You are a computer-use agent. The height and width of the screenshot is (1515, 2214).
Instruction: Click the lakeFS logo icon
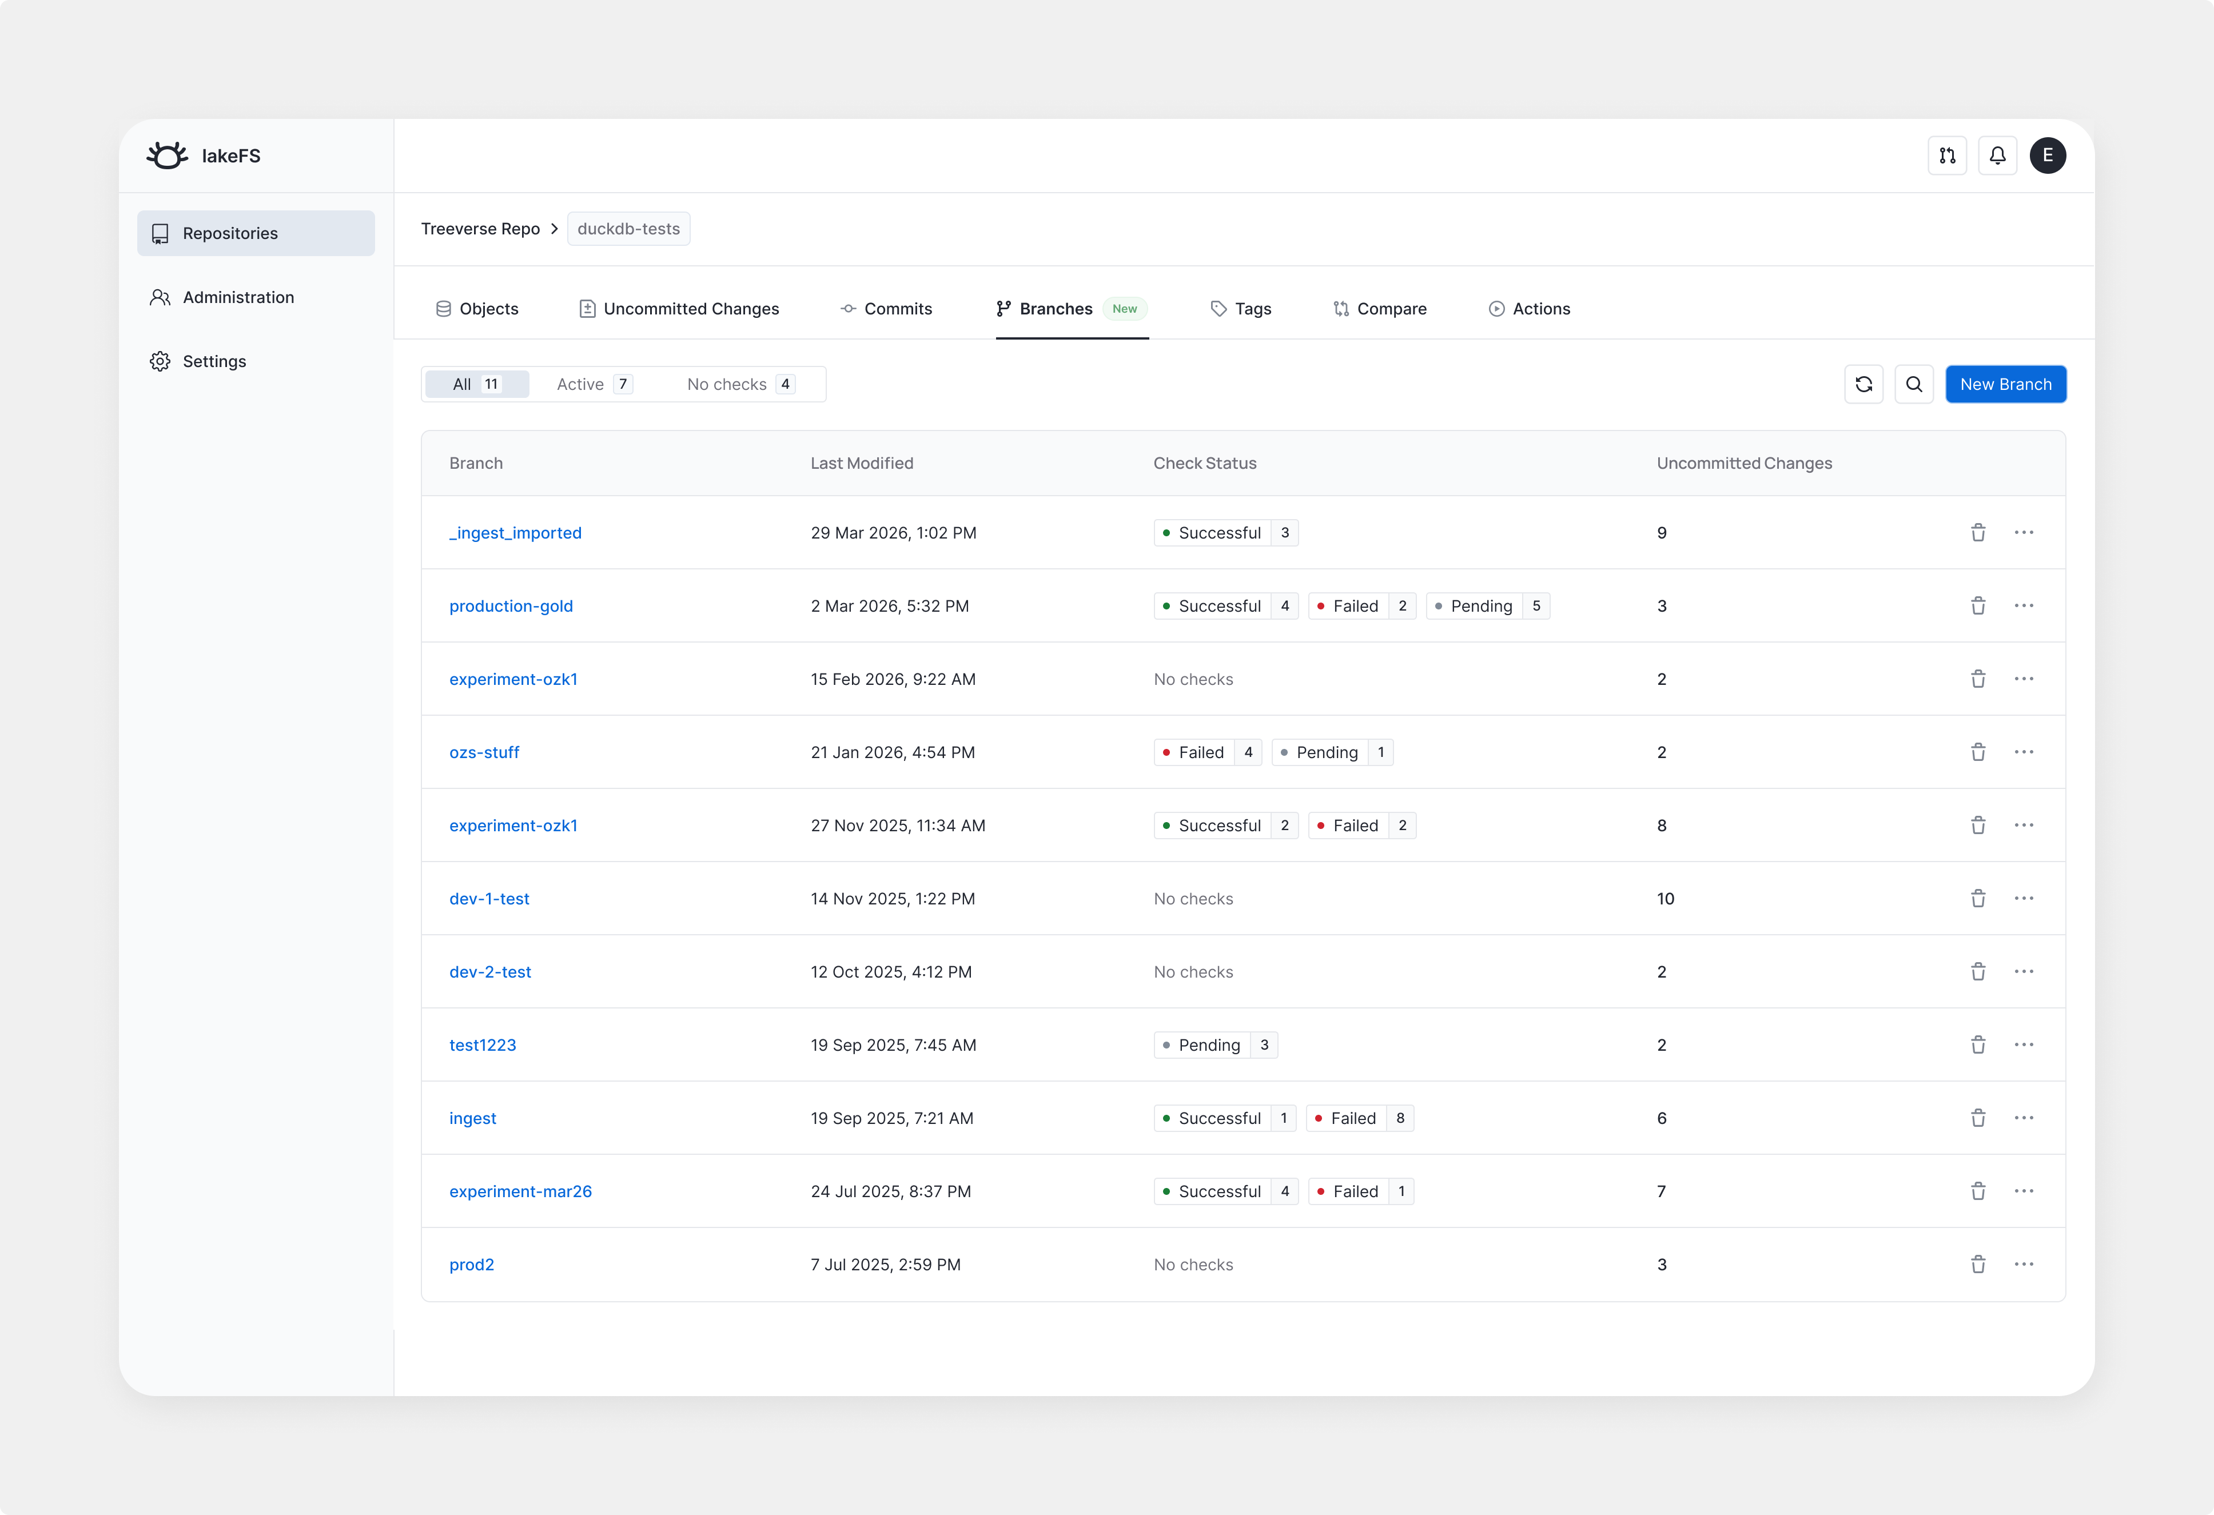pyautogui.click(x=168, y=155)
